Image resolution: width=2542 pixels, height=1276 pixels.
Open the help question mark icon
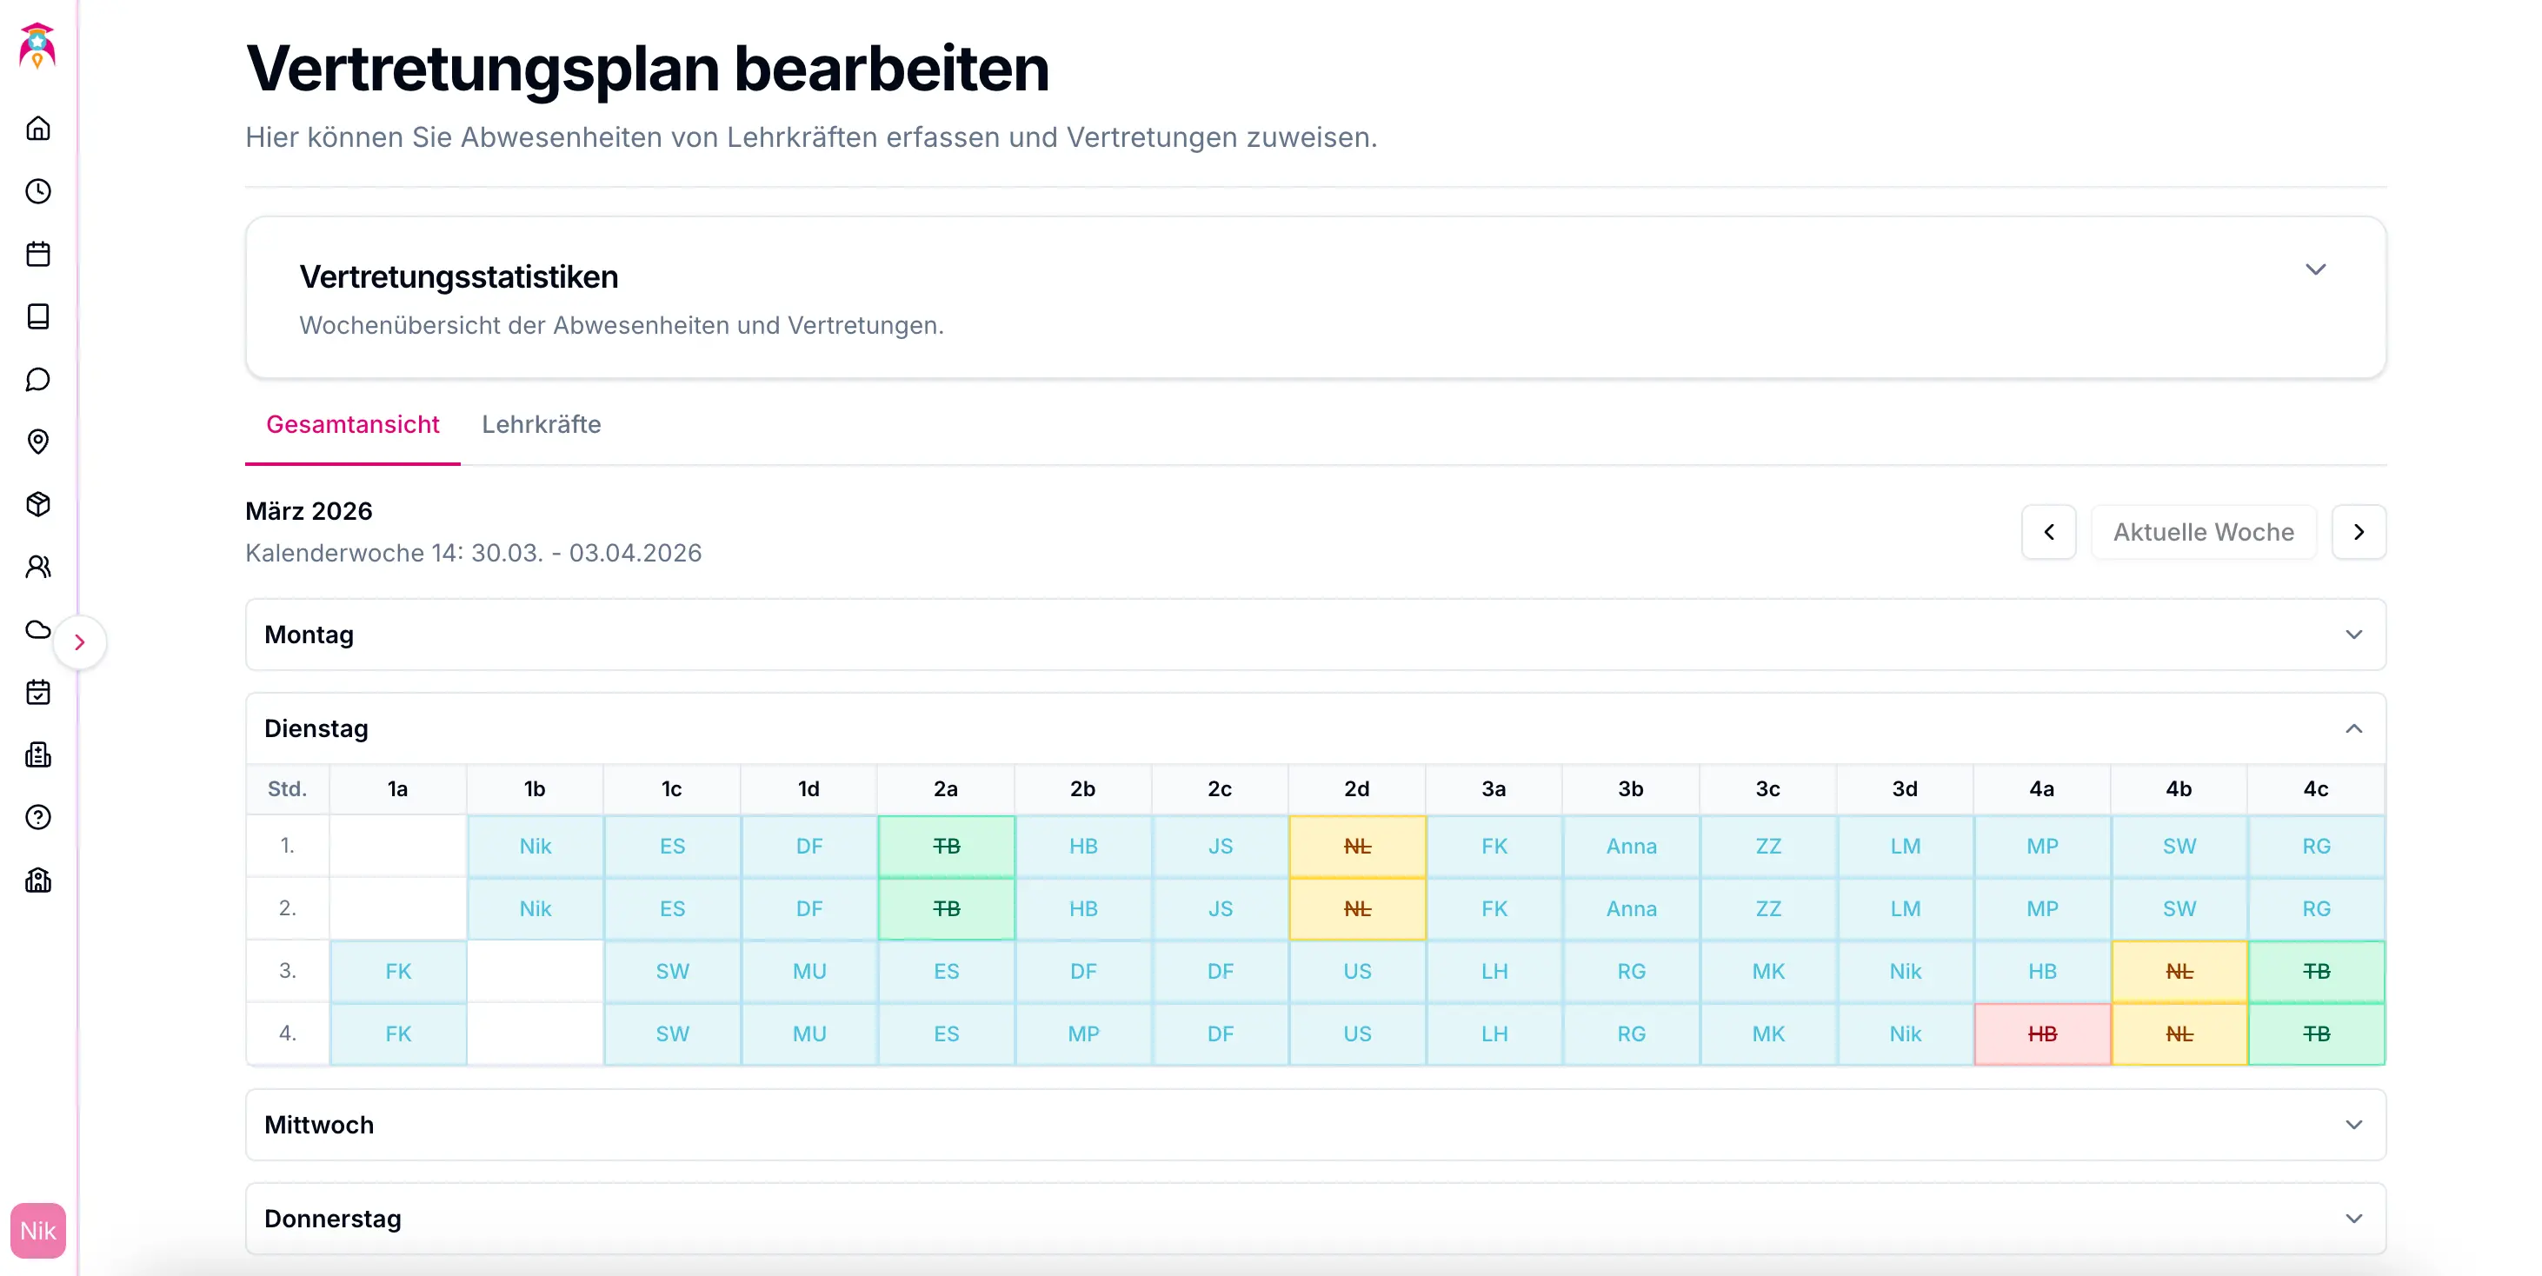coord(37,817)
